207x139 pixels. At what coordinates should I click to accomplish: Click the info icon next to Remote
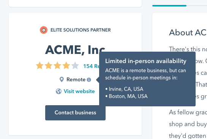(89, 80)
